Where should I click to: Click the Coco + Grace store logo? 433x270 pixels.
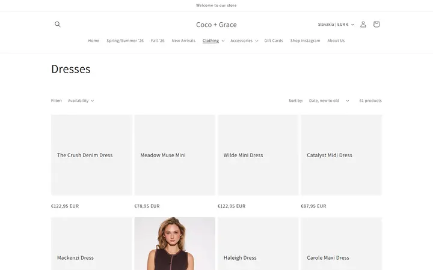click(x=216, y=25)
